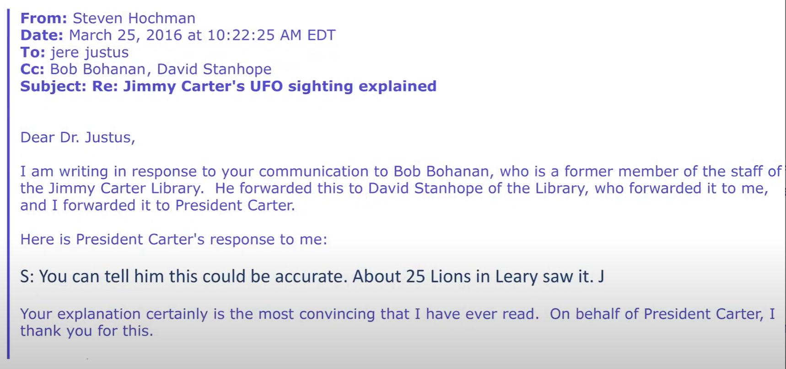The width and height of the screenshot is (786, 369).
Task: Select the timestamp 10:22:25 AM EDT
Action: [271, 35]
